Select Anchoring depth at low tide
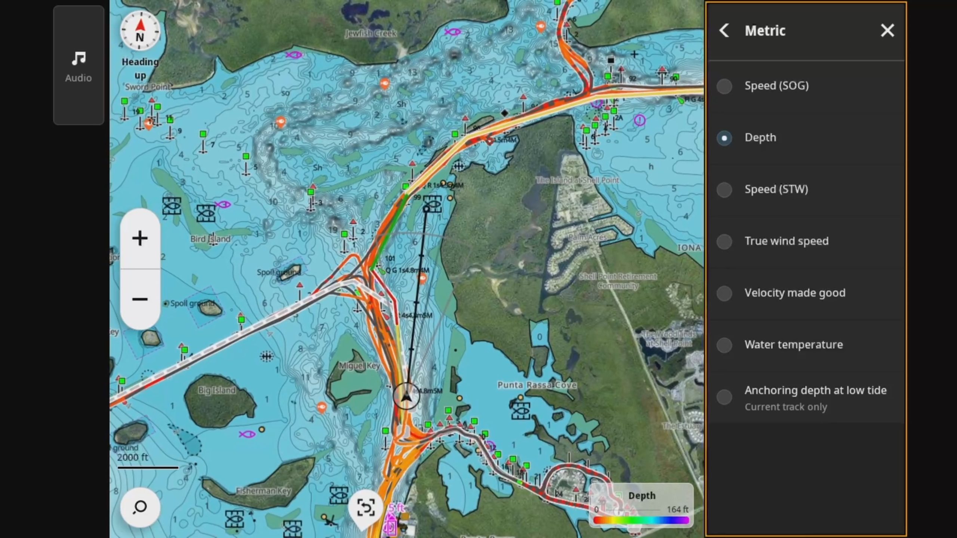Screen dimensions: 957x538 [x=806, y=398]
